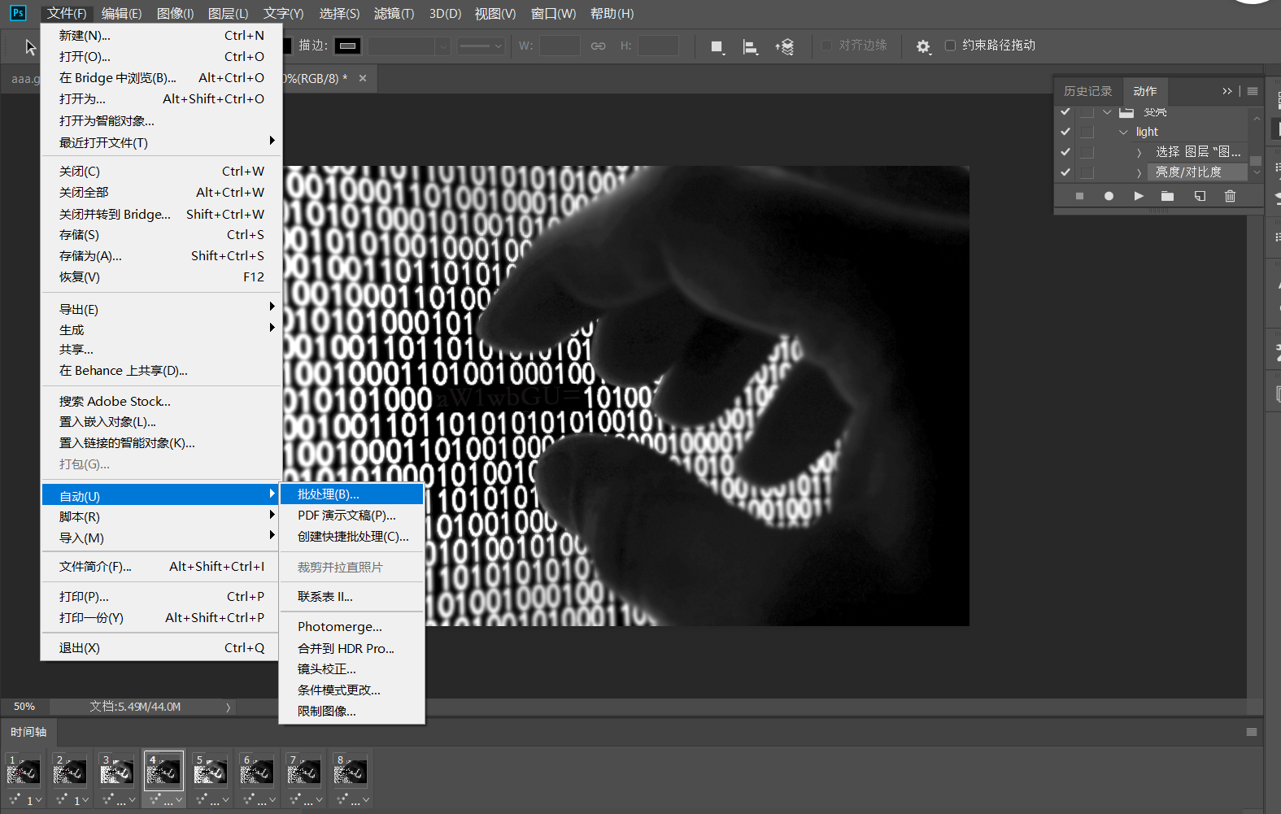Toggle dialog box for 亮度/对比度 step
Screen dimensions: 1281x814
click(x=1087, y=172)
